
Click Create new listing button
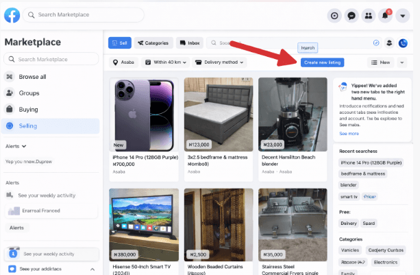click(x=322, y=62)
